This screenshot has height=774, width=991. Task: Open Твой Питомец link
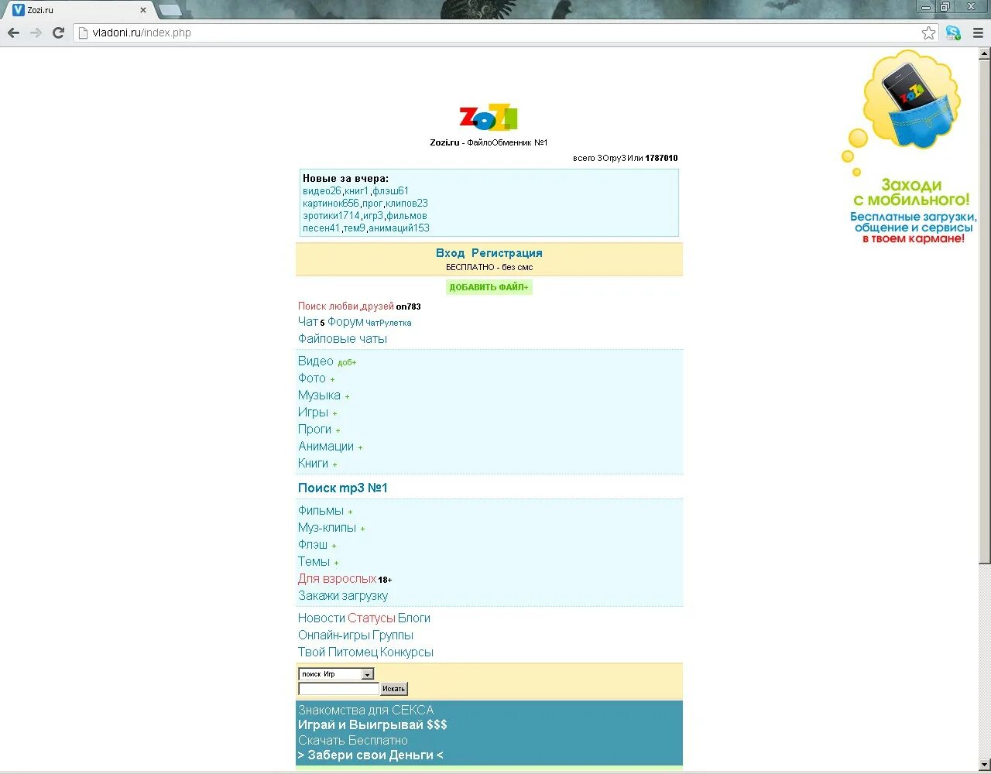[338, 652]
